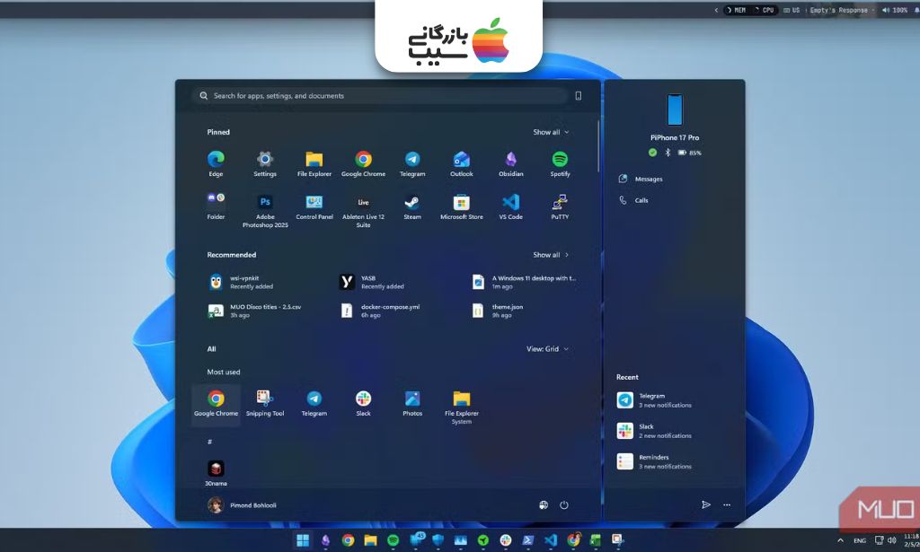920x552 pixels.
Task: Show hidden icons in the system tray
Action: click(840, 539)
